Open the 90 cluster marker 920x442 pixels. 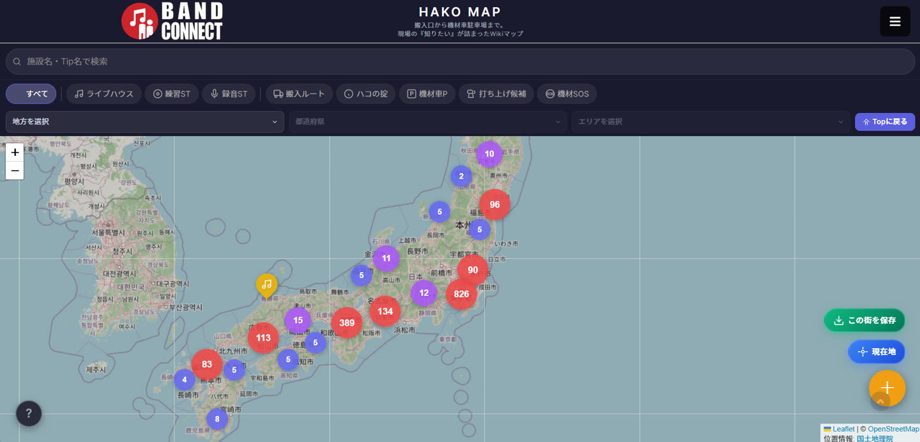click(473, 270)
